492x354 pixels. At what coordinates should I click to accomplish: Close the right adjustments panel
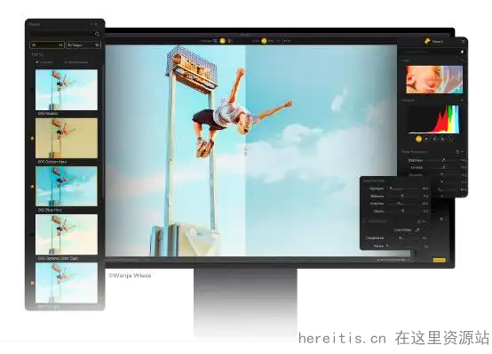(463, 41)
